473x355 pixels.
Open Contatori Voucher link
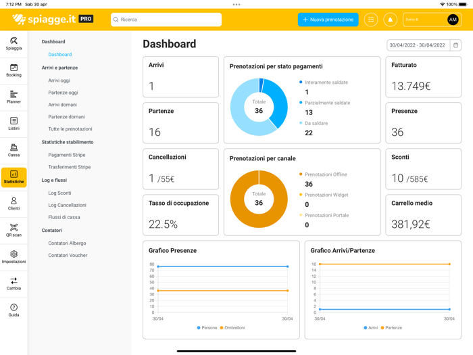tap(68, 256)
